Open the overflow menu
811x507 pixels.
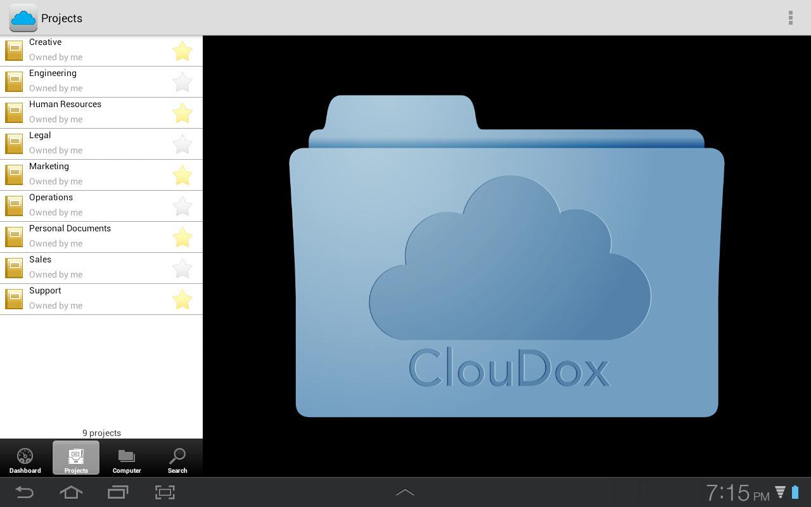(x=790, y=18)
